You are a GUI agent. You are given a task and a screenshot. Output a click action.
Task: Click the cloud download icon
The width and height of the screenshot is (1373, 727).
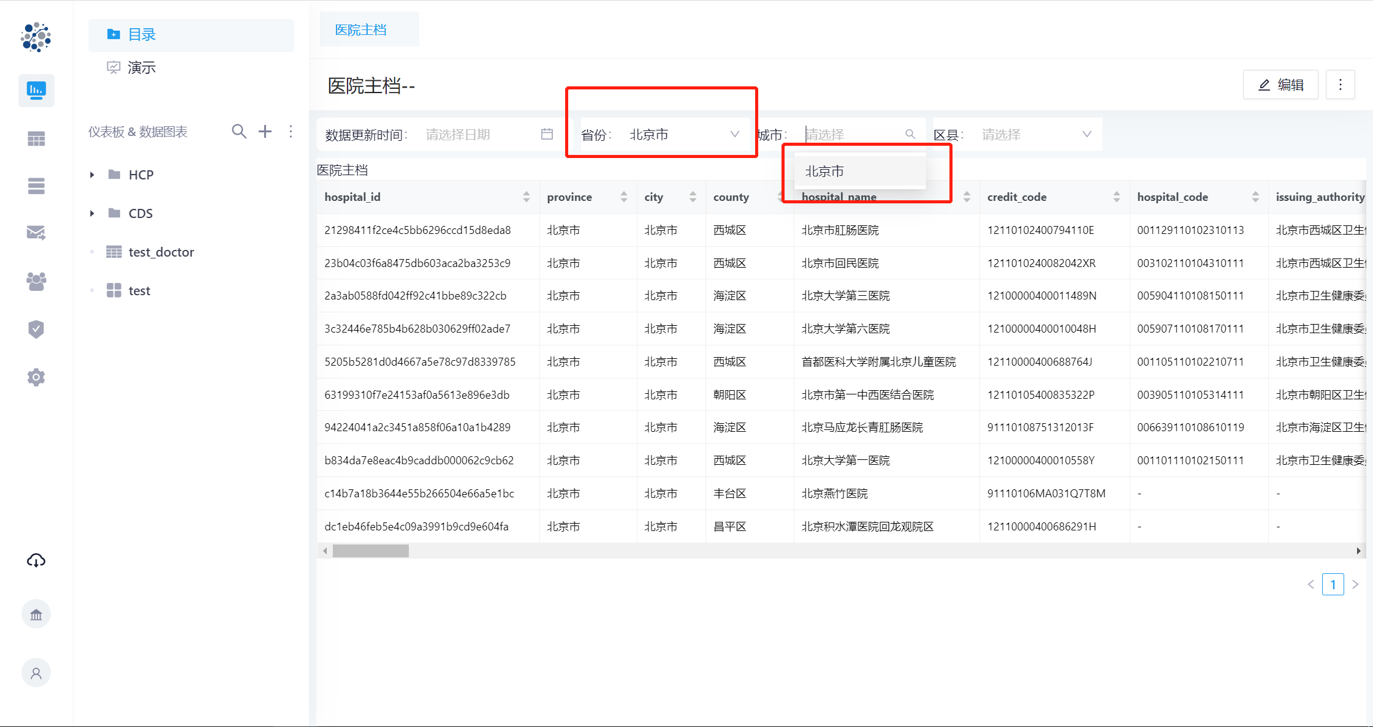36,560
